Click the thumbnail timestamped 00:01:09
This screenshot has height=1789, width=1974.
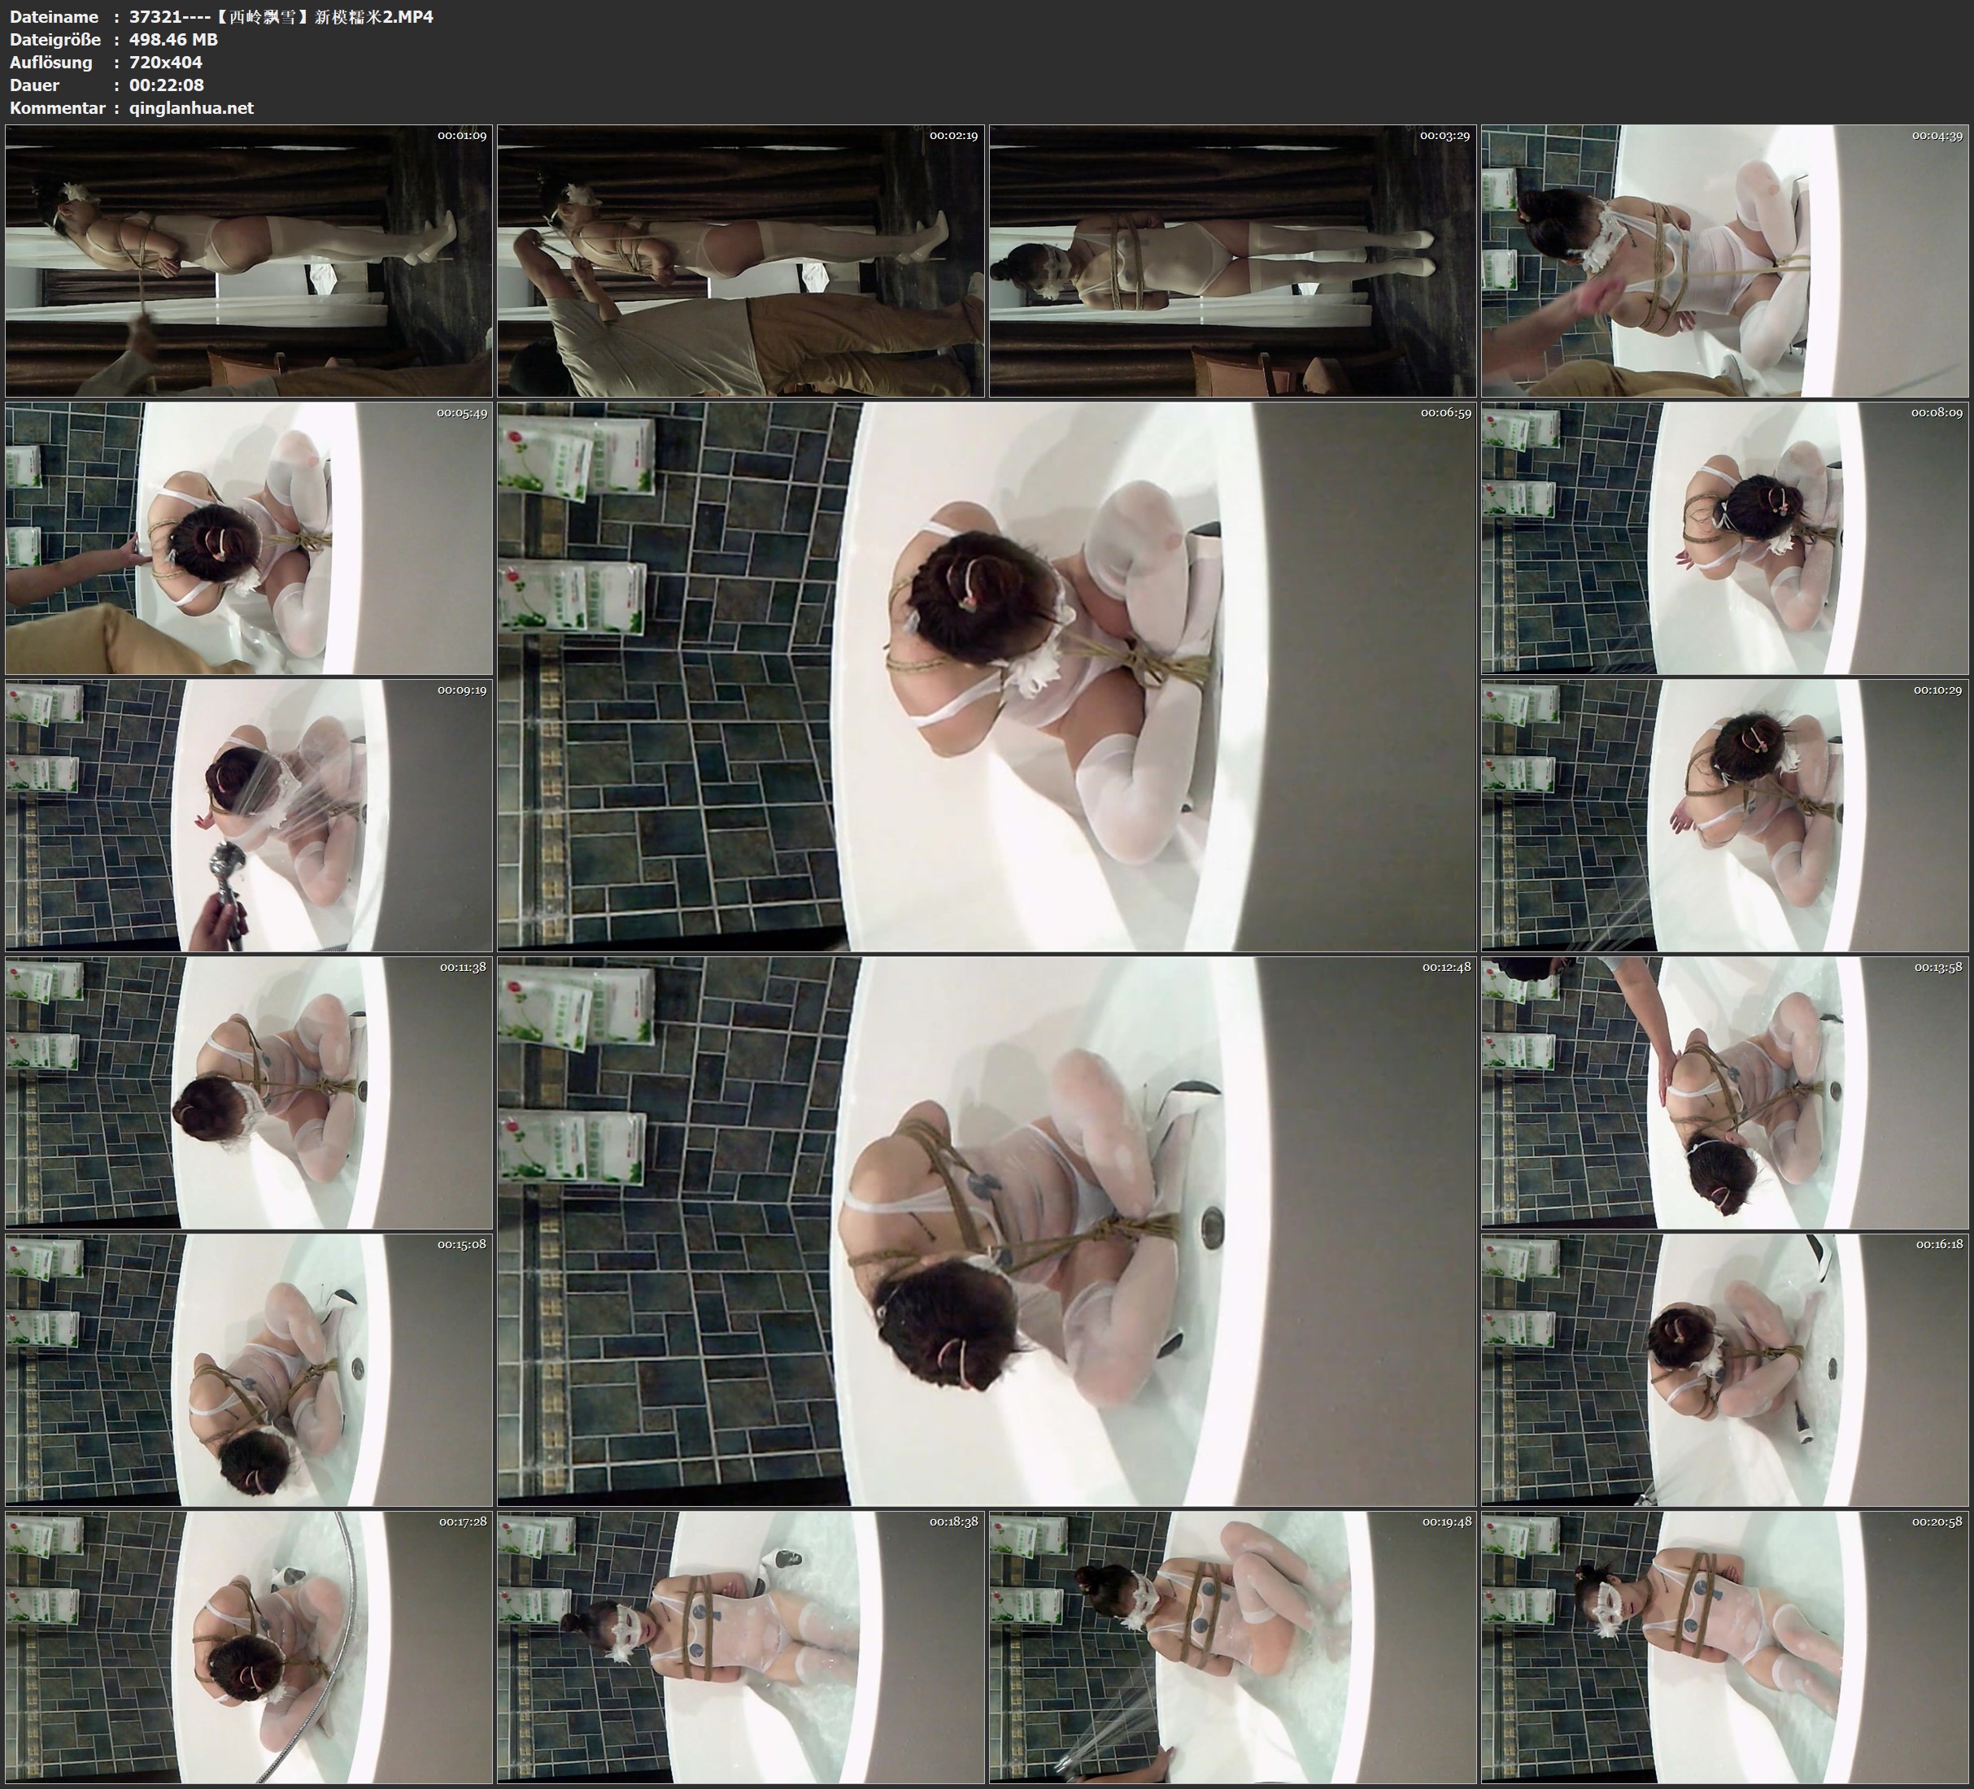pos(249,260)
